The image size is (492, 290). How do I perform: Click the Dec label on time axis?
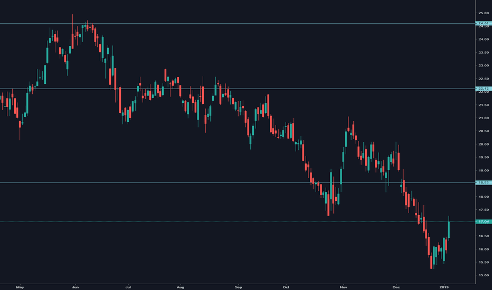pos(396,287)
